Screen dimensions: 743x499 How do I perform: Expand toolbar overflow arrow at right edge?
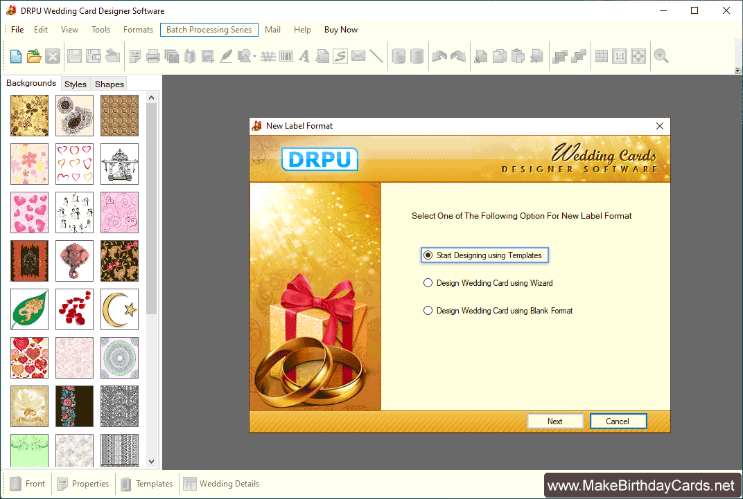click(737, 70)
